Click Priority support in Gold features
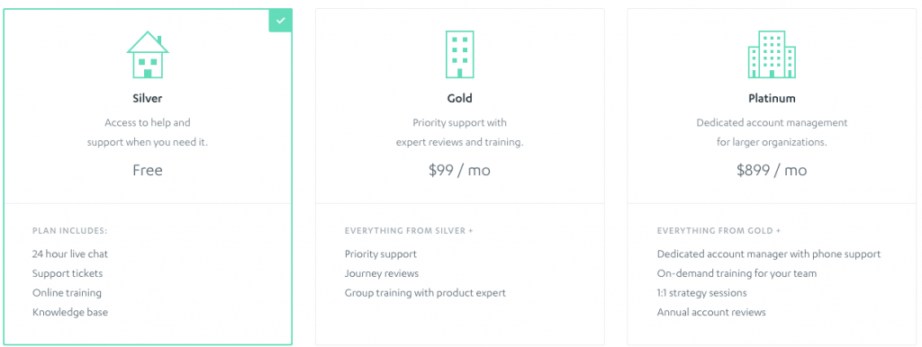 [381, 254]
